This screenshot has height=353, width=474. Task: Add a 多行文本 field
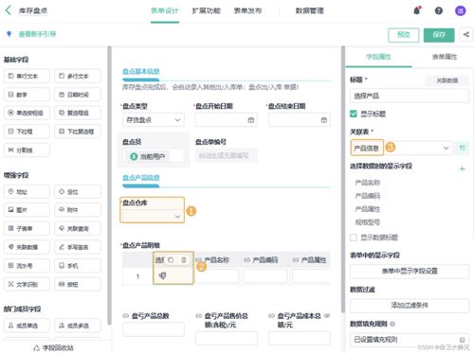coord(78,76)
